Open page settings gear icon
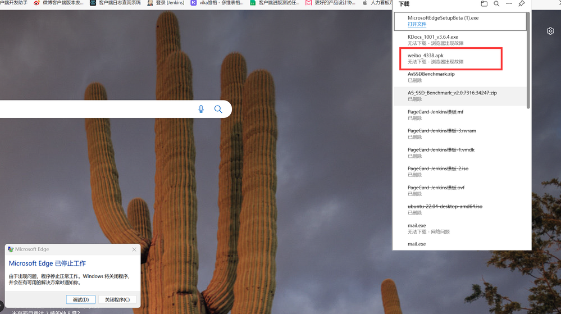The image size is (561, 314). click(550, 31)
